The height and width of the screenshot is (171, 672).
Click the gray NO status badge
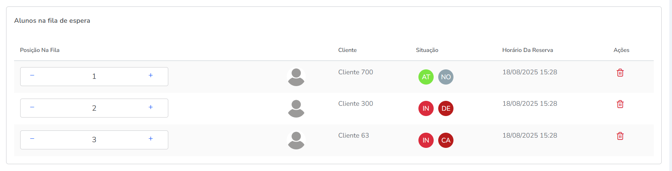coord(445,77)
